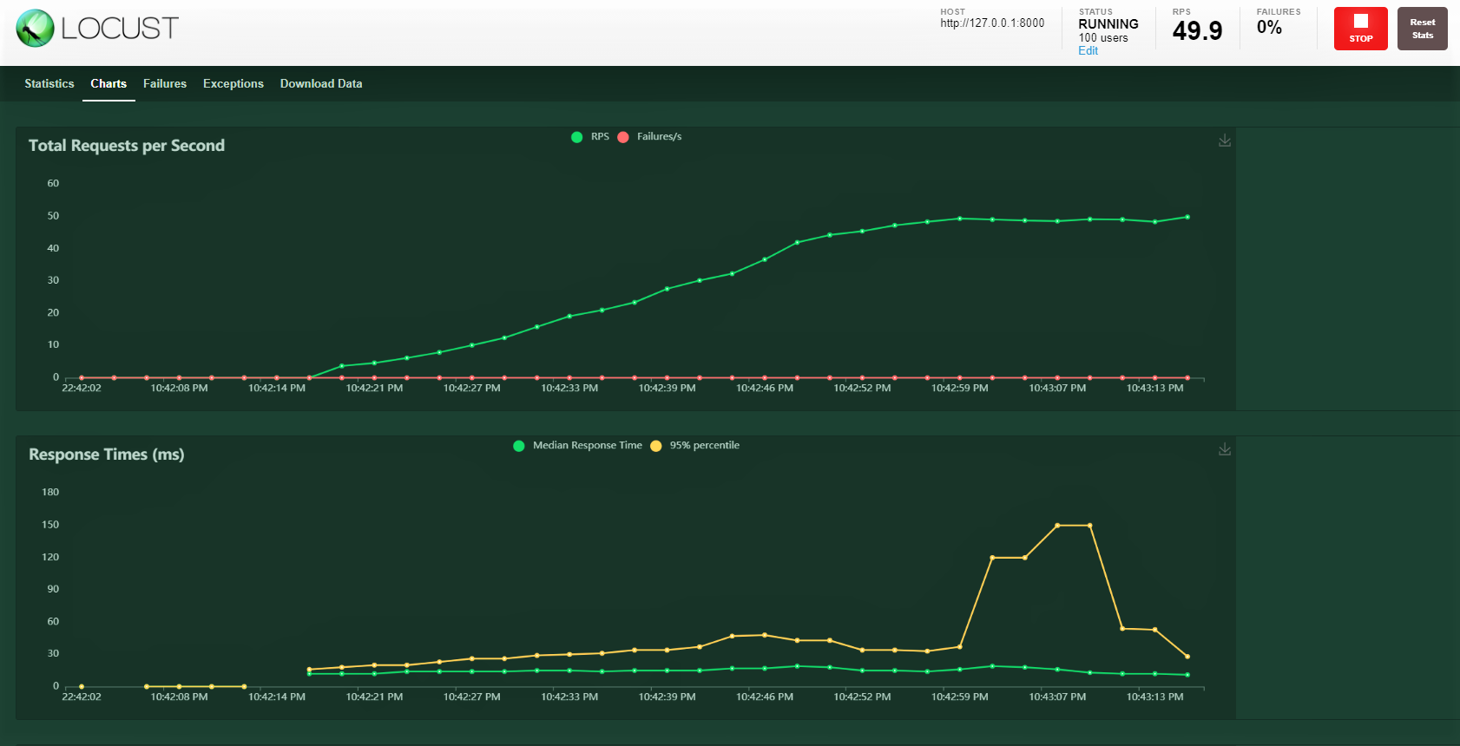This screenshot has width=1460, height=746.
Task: Open the Failures tab
Action: [x=165, y=84]
